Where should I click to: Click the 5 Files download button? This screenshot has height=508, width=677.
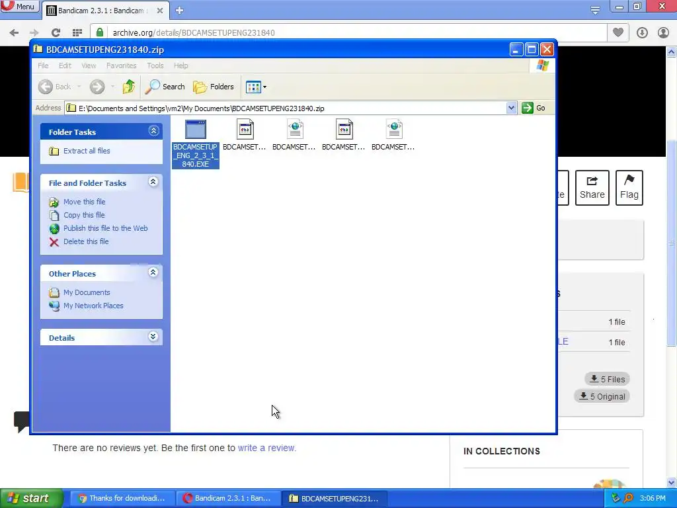coord(608,379)
